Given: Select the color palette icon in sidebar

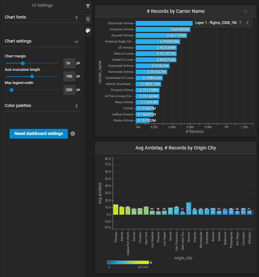Looking at the screenshot, I should click(x=88, y=31).
